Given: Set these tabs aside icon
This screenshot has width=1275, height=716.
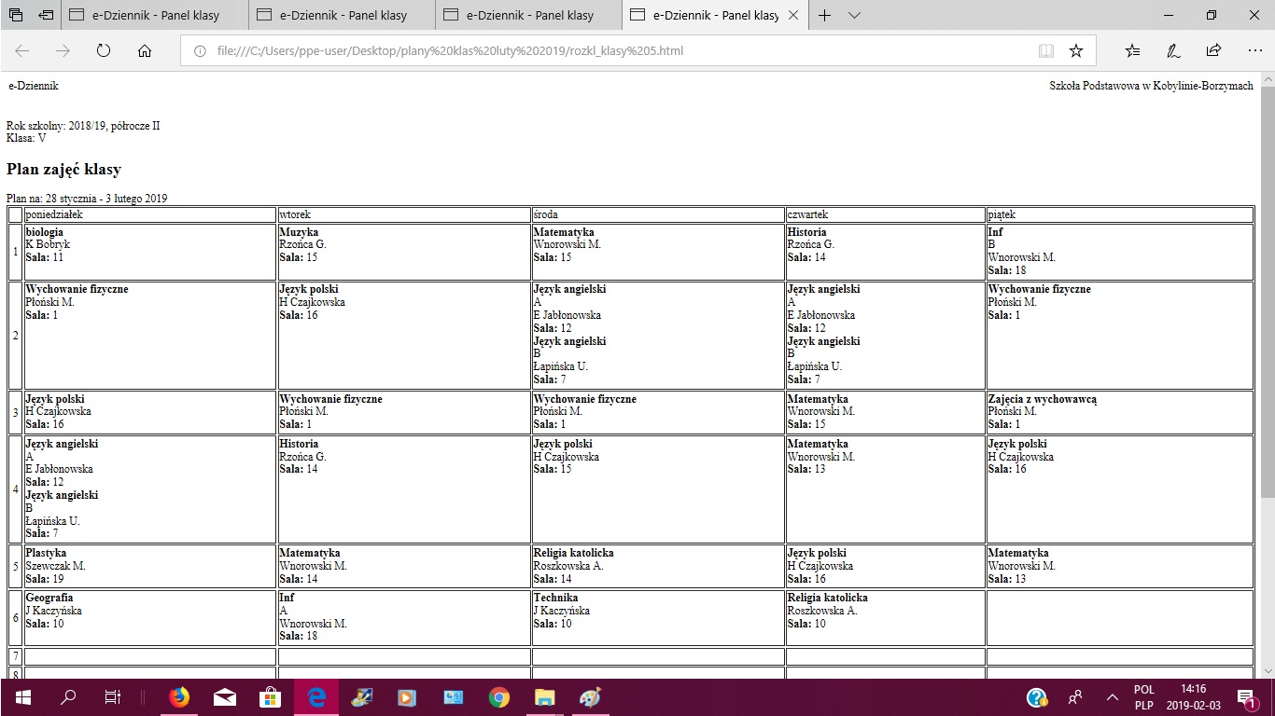Looking at the screenshot, I should tap(46, 15).
